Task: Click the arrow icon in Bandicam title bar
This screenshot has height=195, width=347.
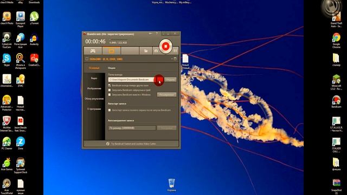Action: pyautogui.click(x=151, y=34)
